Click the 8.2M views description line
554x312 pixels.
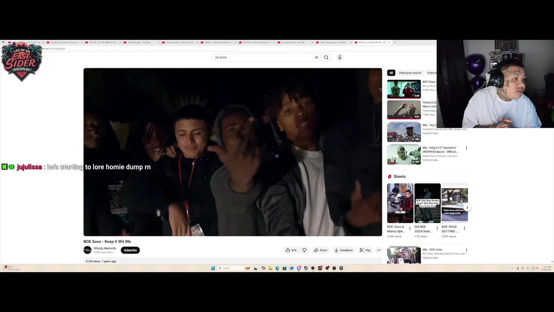[x=101, y=261]
